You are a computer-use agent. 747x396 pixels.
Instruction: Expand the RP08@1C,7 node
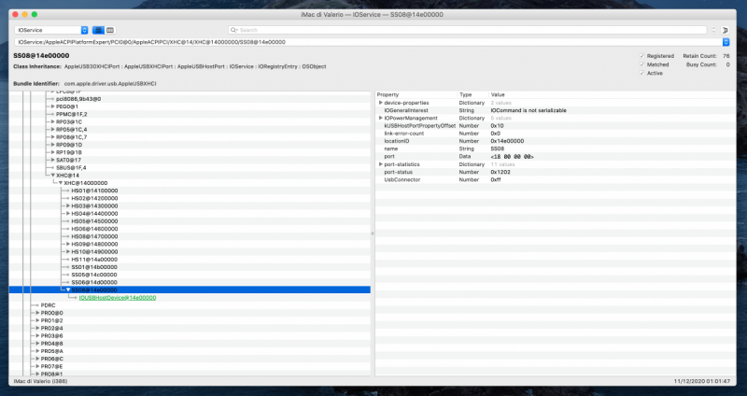pos(52,136)
